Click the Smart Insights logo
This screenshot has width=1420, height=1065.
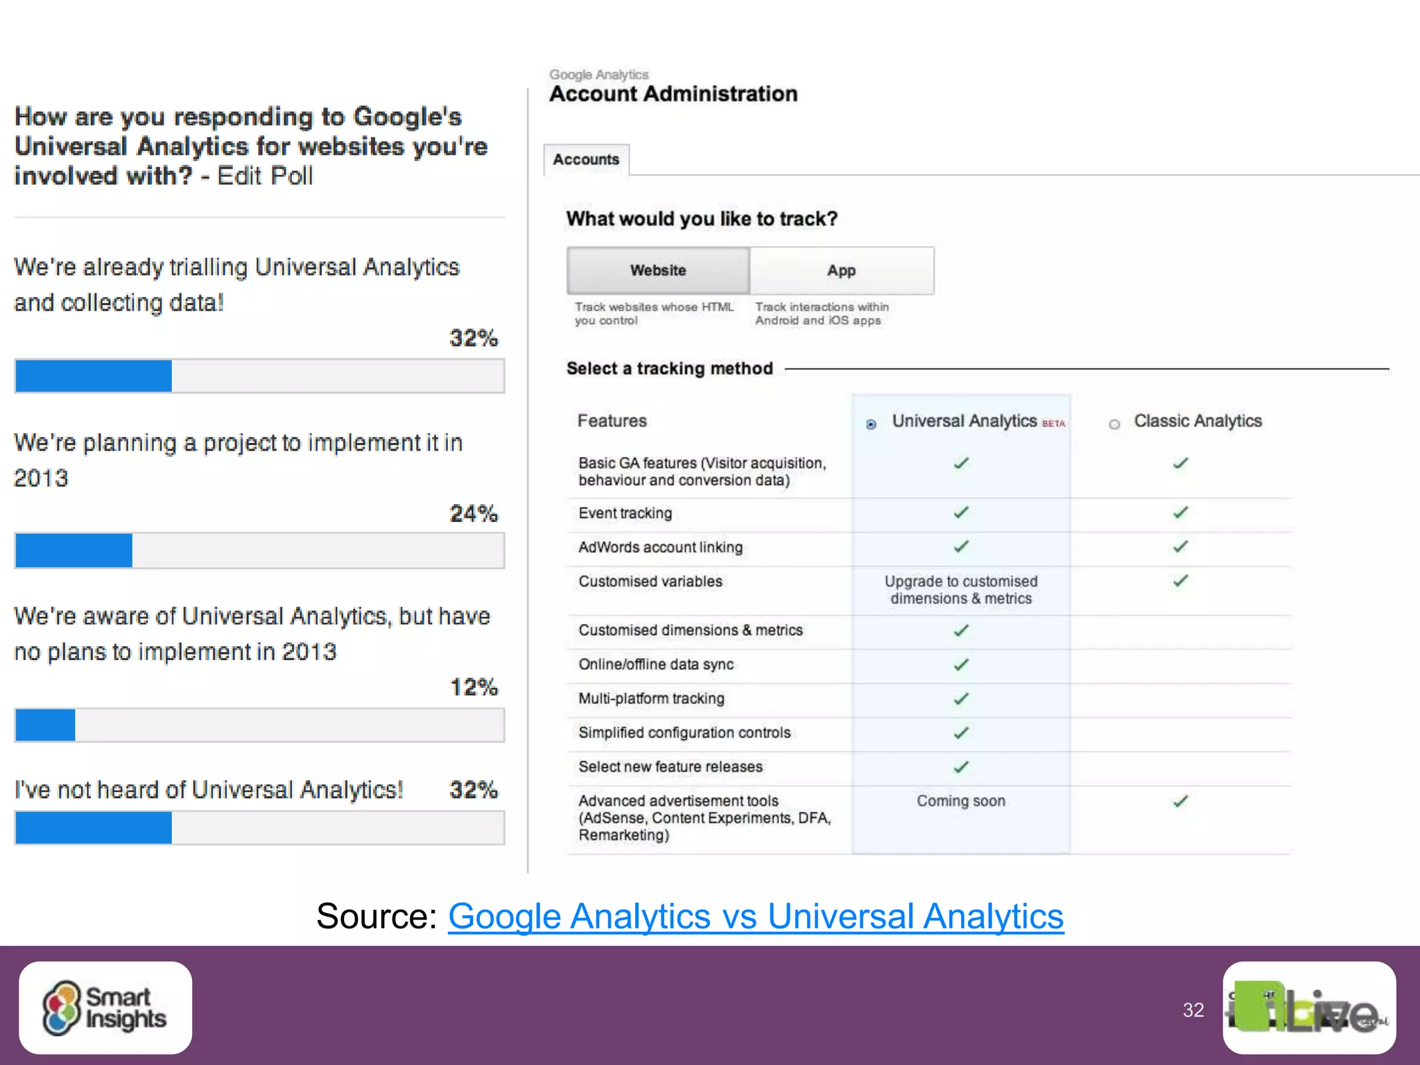tap(105, 1007)
